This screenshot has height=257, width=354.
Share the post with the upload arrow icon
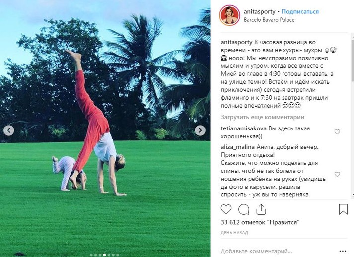(261, 209)
